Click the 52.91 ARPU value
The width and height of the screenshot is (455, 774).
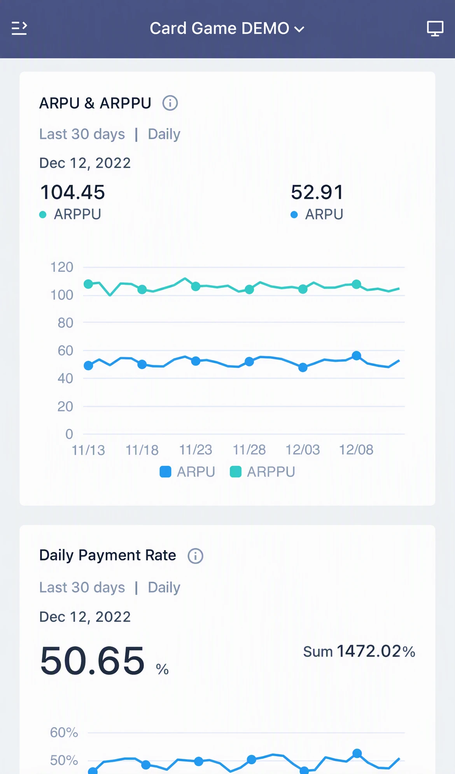click(317, 192)
